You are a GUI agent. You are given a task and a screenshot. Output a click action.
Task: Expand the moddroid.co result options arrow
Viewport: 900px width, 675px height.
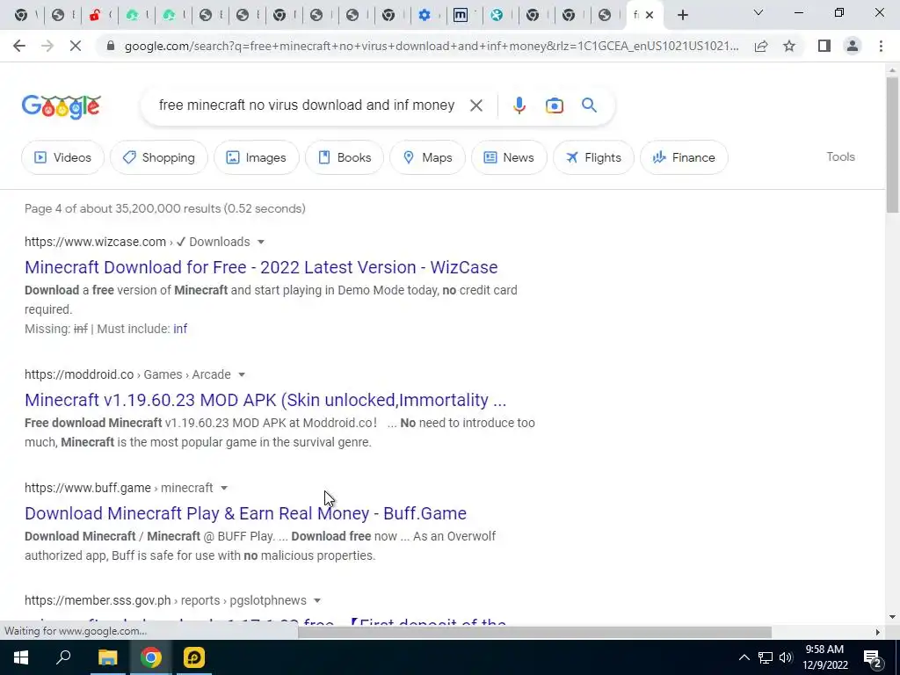coord(242,374)
